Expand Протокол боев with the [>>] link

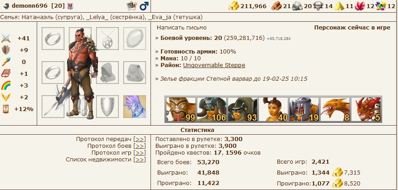[140, 146]
